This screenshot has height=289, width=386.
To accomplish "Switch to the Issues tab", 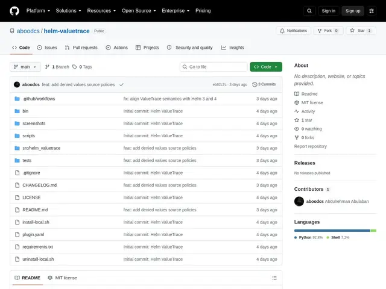I will (47, 48).
